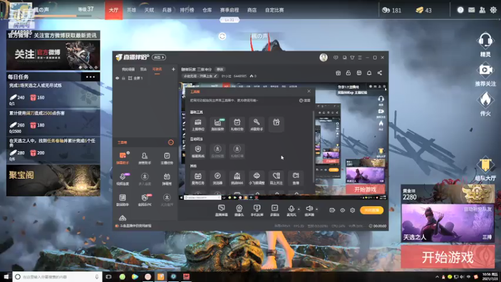The height and width of the screenshot is (282, 501).
Task: Click the song-request microphone tool in the toolbox popup
Action: point(257,124)
